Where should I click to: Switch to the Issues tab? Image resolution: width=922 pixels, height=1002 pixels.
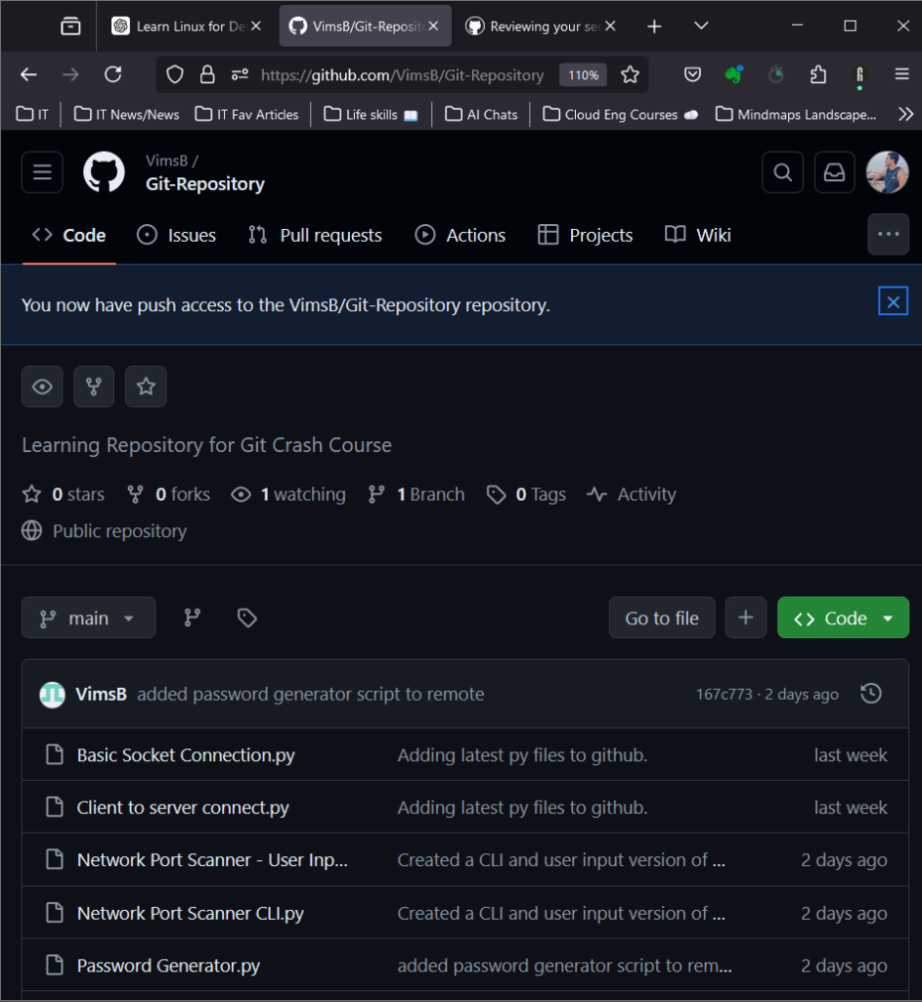coord(176,235)
